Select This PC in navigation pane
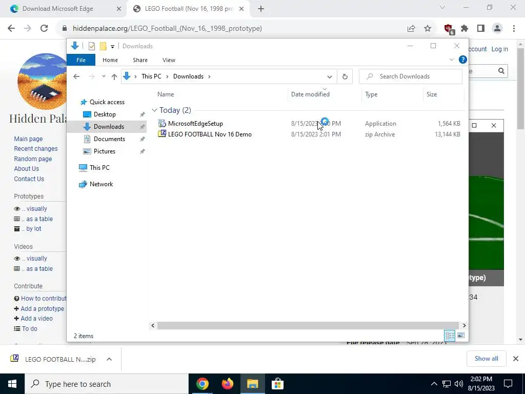525x394 pixels. (99, 168)
